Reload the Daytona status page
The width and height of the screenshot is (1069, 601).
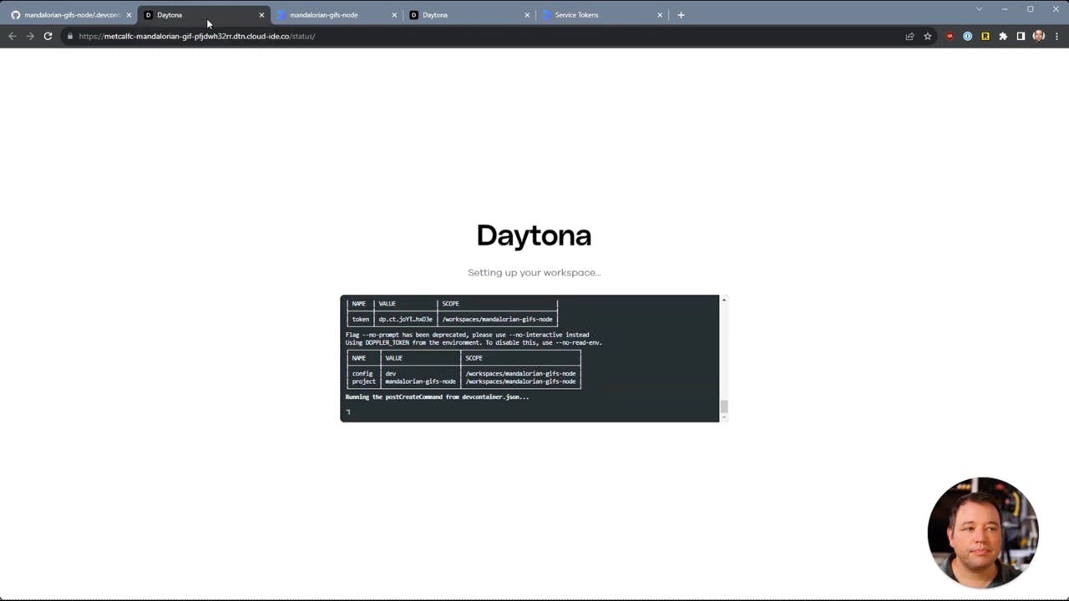(x=48, y=36)
